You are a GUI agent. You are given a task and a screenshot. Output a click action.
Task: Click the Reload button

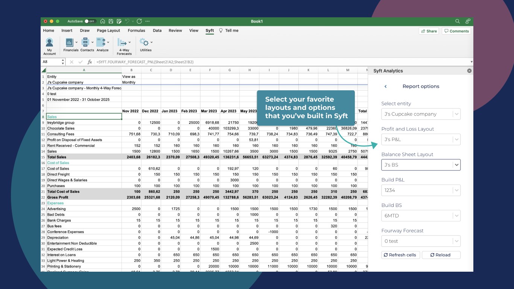point(441,255)
